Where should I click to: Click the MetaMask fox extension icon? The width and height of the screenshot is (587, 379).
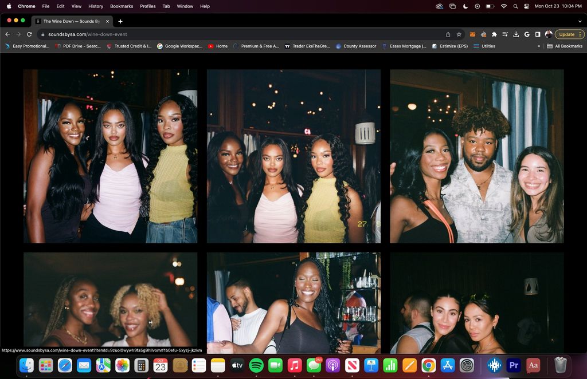click(472, 34)
